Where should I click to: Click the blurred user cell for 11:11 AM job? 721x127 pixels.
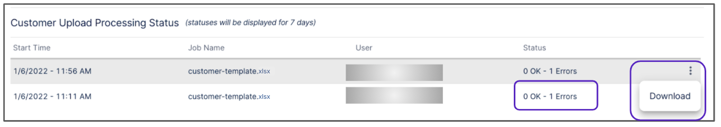[394, 95]
